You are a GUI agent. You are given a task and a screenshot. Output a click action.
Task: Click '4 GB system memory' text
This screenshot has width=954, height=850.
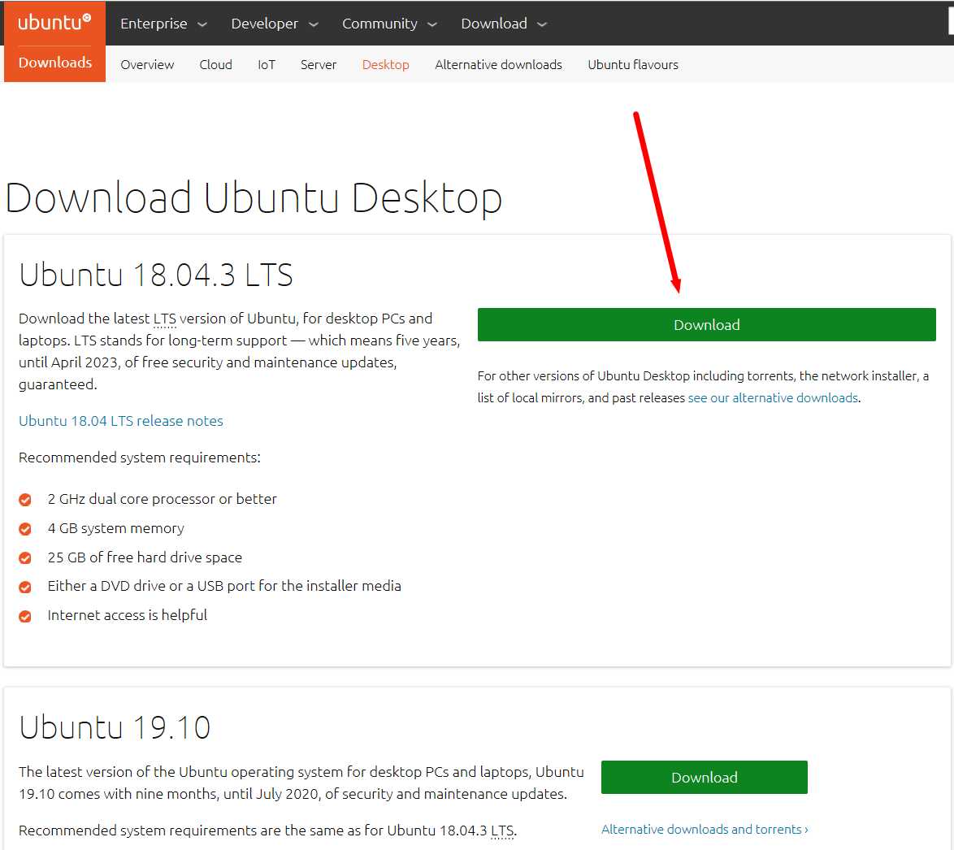(x=115, y=528)
